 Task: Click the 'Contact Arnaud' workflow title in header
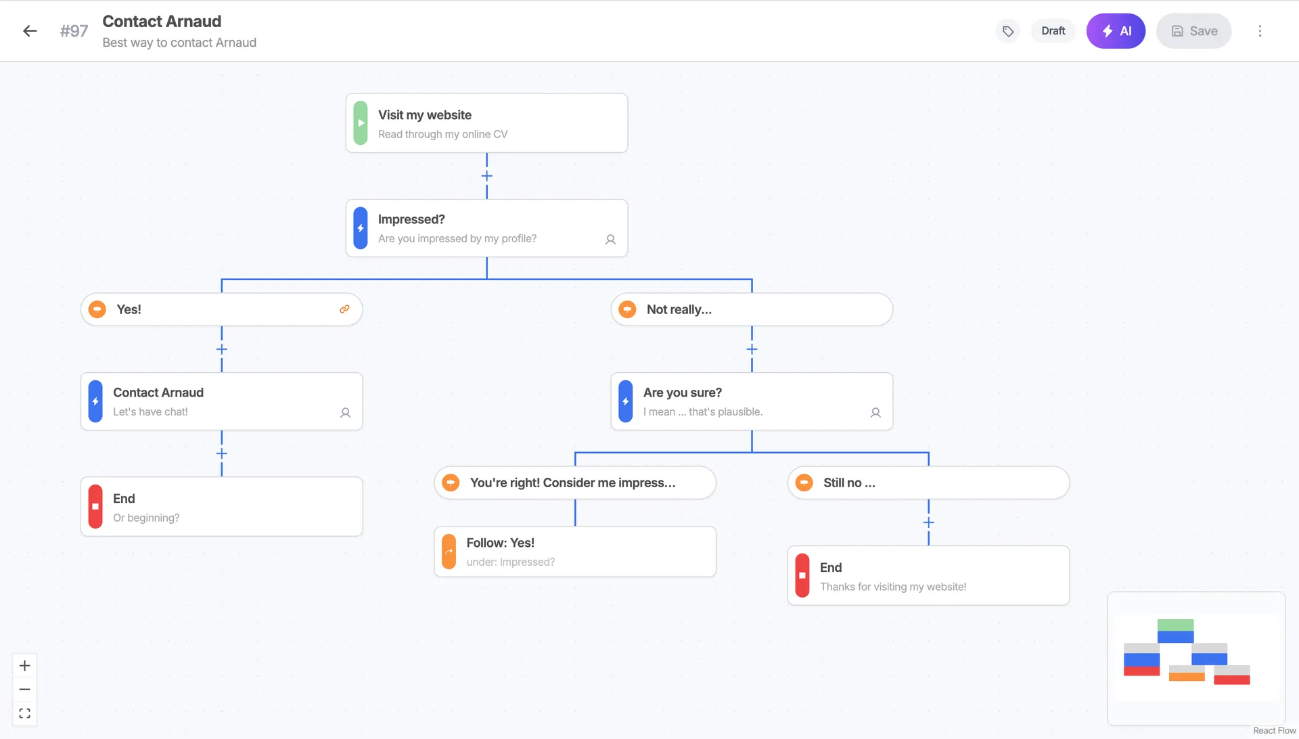pos(162,22)
